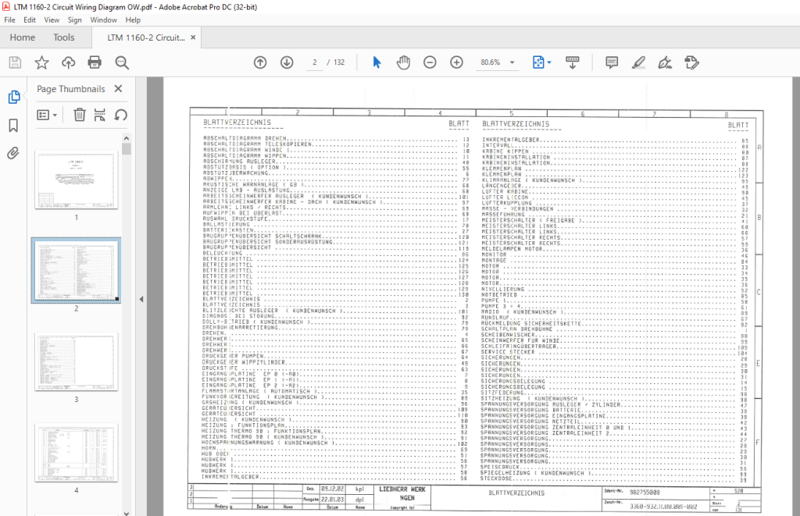The image size is (800, 516).
Task: Open the Page Thumbnails sidebar icon
Action: pos(14,97)
